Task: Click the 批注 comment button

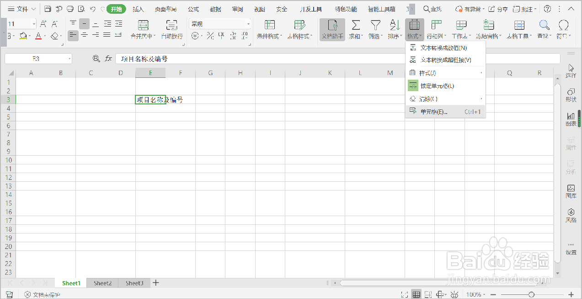Action: pyautogui.click(x=524, y=9)
